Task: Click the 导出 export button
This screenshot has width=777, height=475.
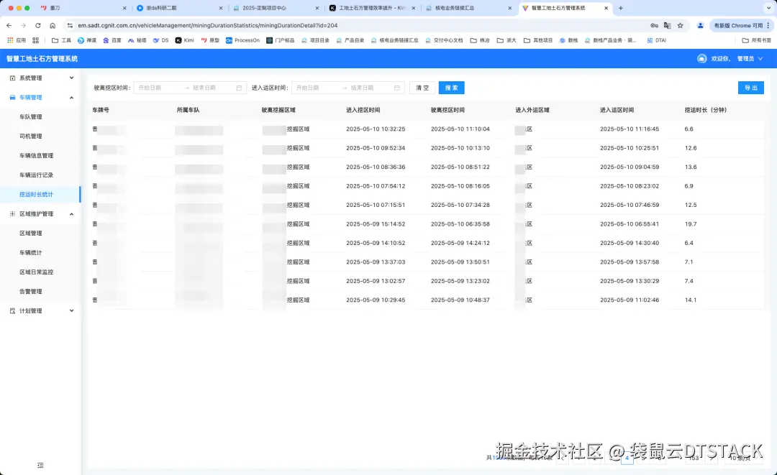Action: tap(750, 88)
